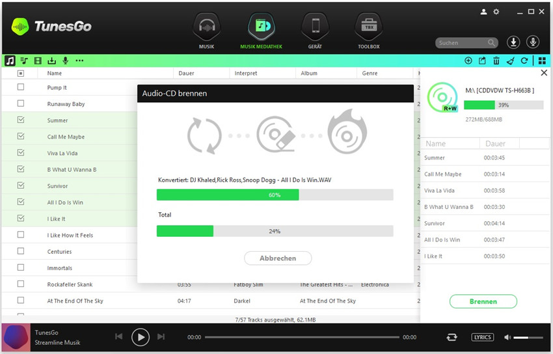Click the album art thumbnail
The width and height of the screenshot is (553, 354).
point(16,338)
